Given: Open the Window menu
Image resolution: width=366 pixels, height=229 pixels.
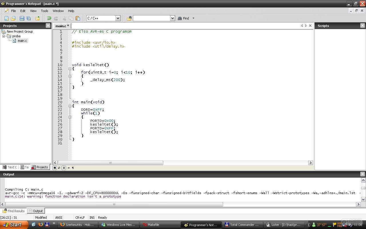Looking at the screenshot, I should [58, 11].
